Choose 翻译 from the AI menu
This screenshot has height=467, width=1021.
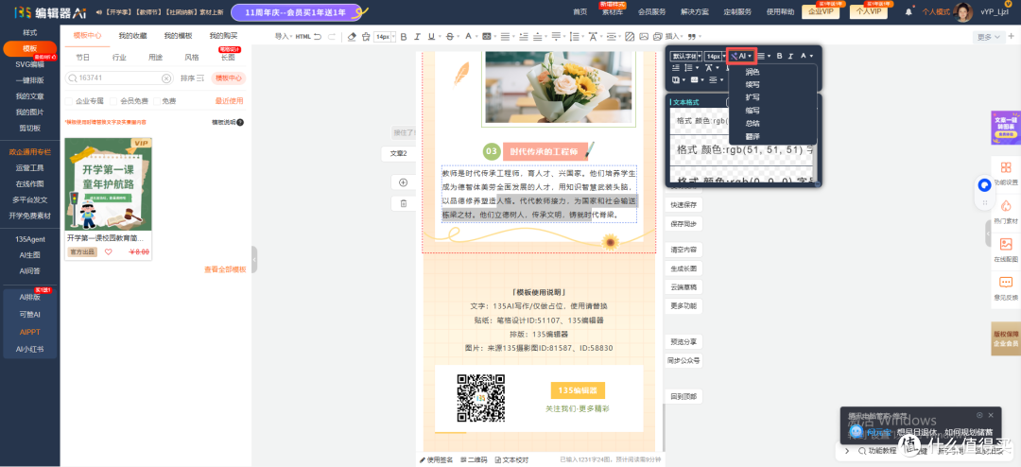pyautogui.click(x=753, y=136)
